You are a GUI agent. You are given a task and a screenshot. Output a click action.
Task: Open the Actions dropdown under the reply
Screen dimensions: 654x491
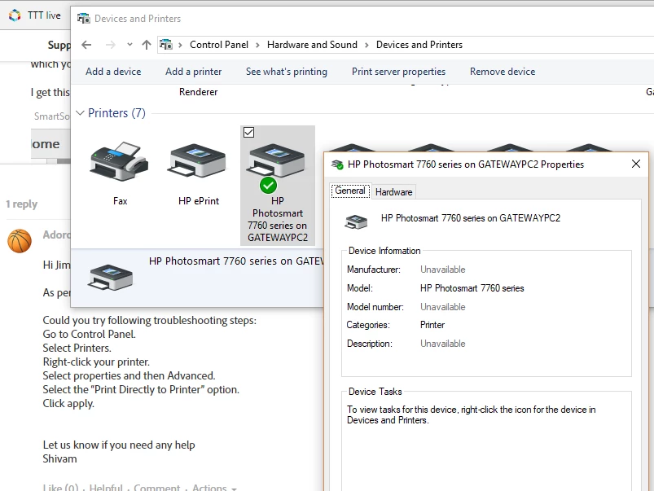coord(214,487)
